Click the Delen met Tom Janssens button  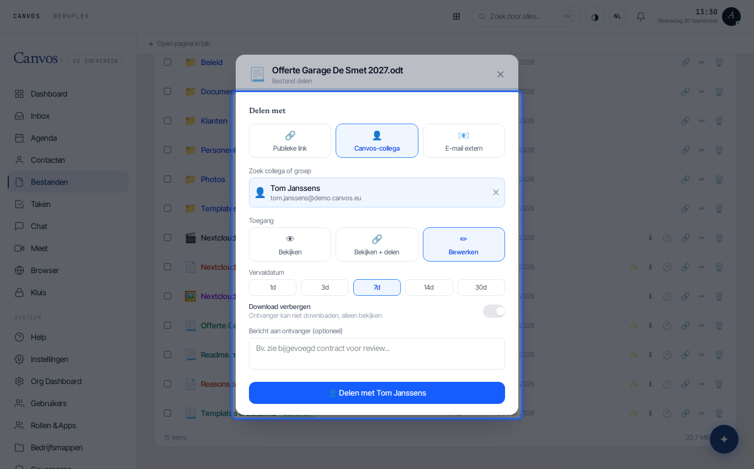tap(377, 393)
